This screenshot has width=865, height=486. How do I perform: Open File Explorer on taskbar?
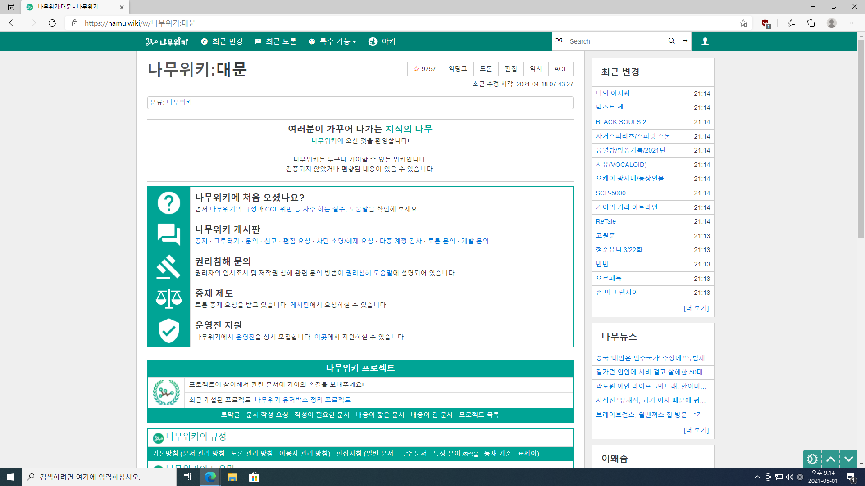pyautogui.click(x=232, y=477)
